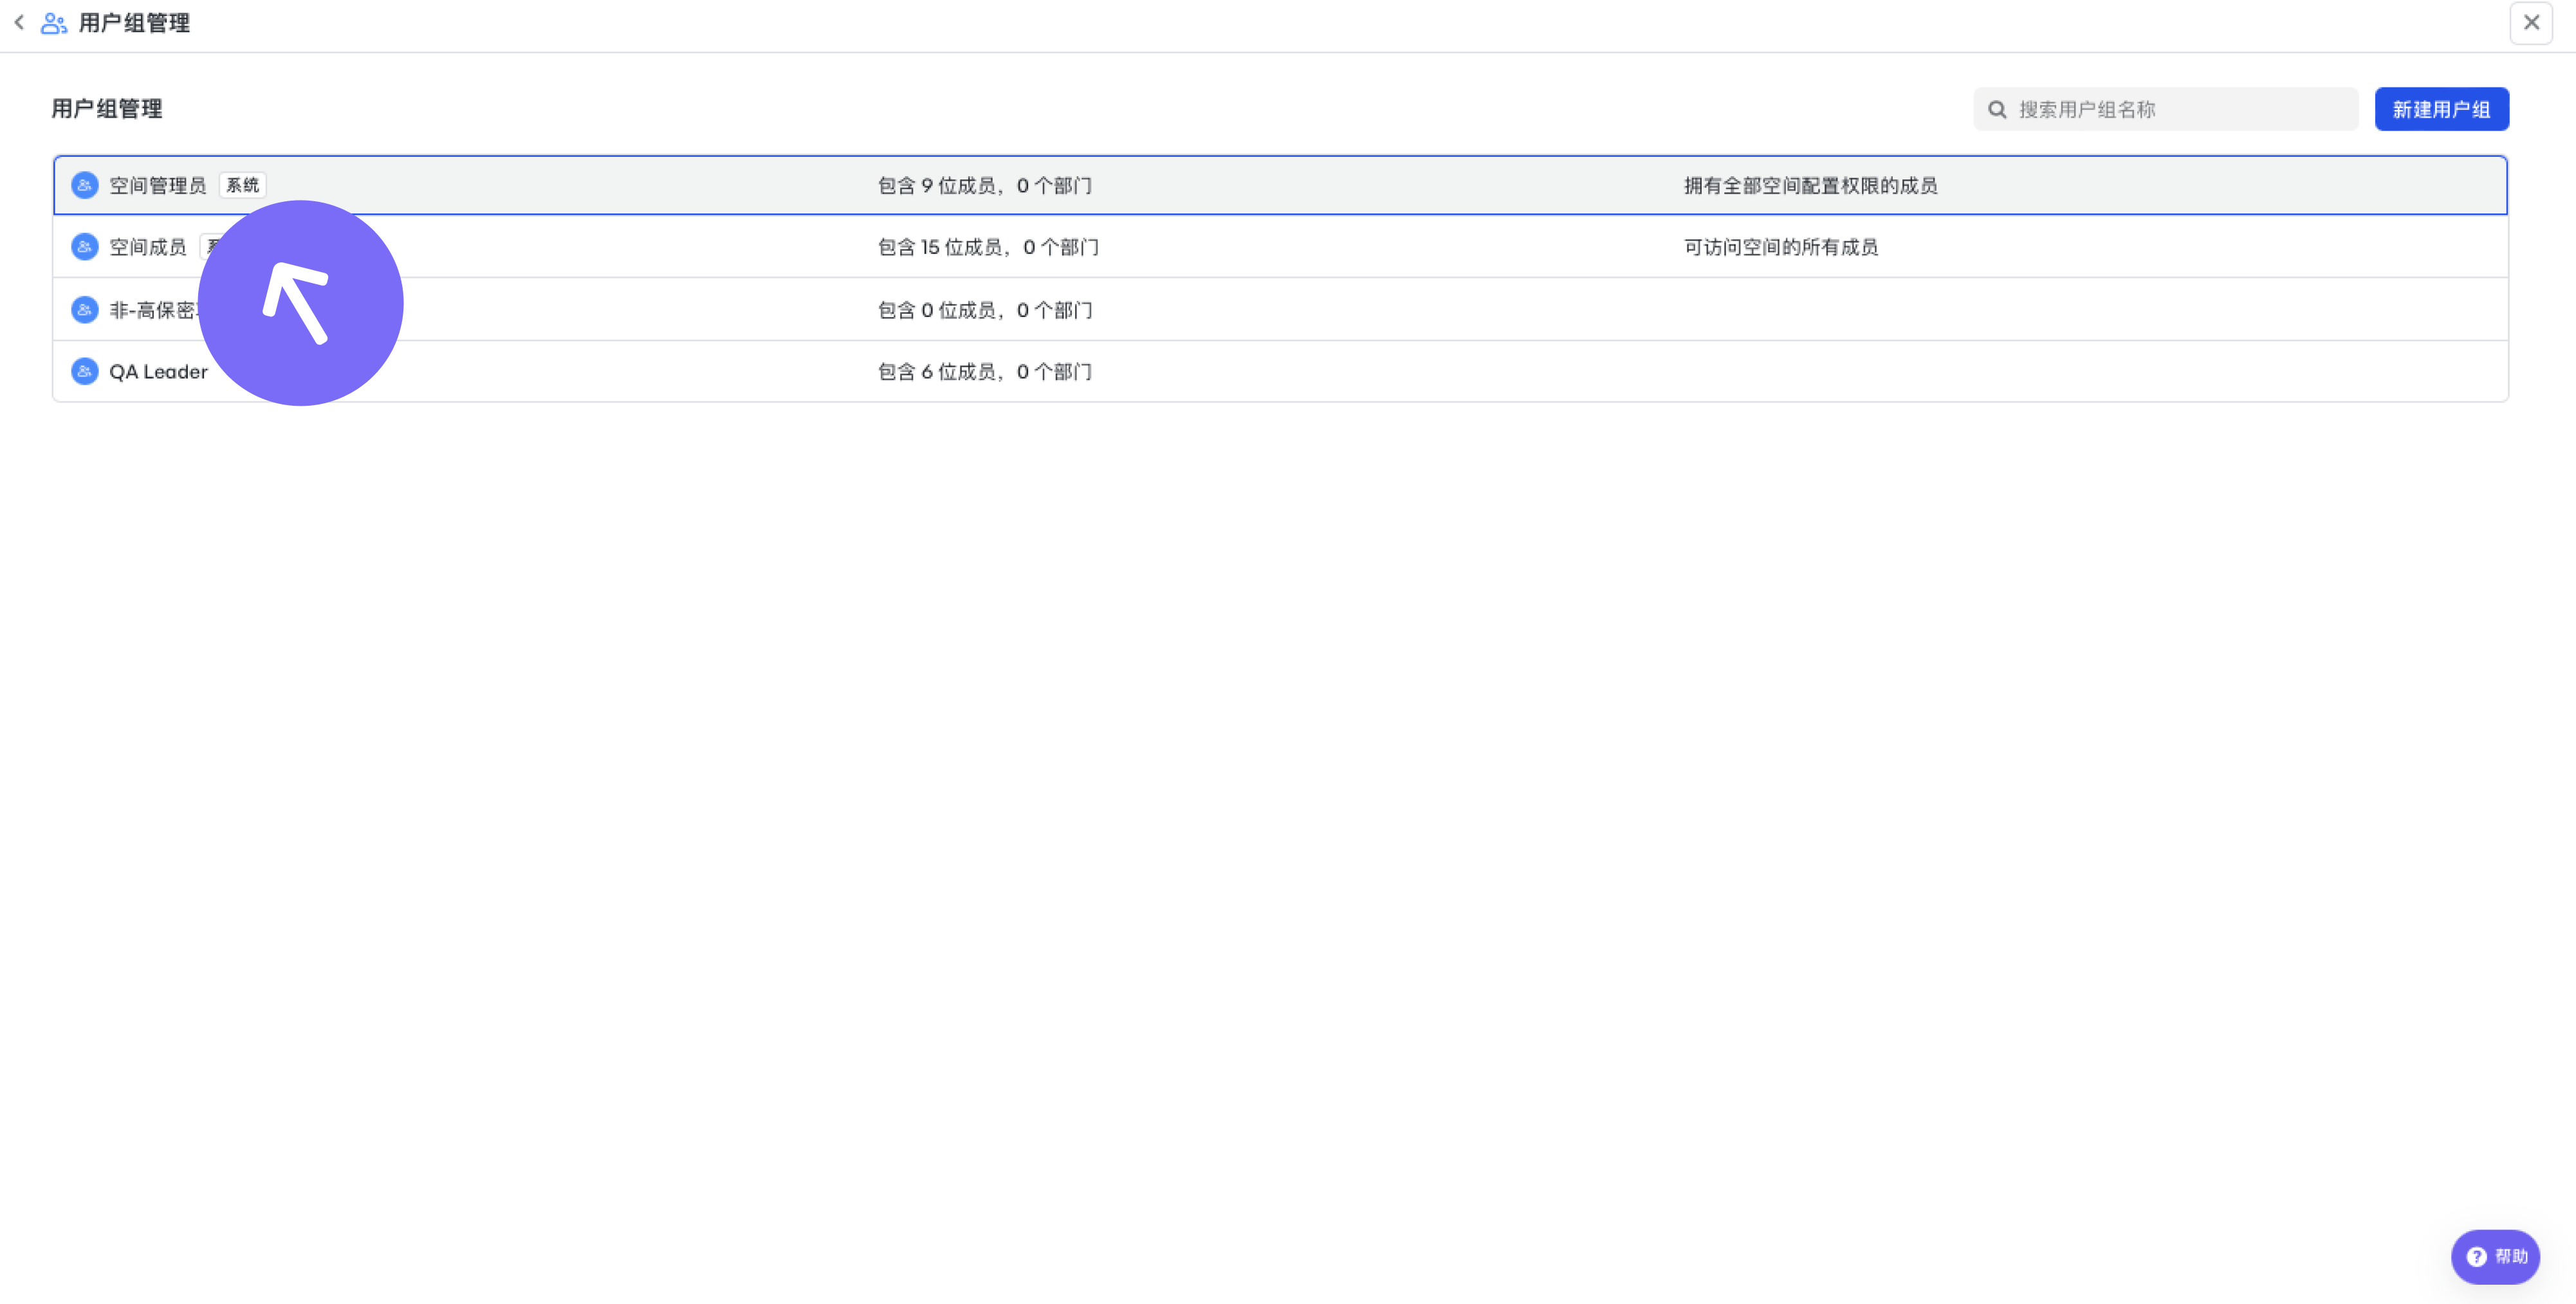This screenshot has height=1304, width=2576.
Task: Go back using the left chevron arrow
Action: [x=19, y=22]
